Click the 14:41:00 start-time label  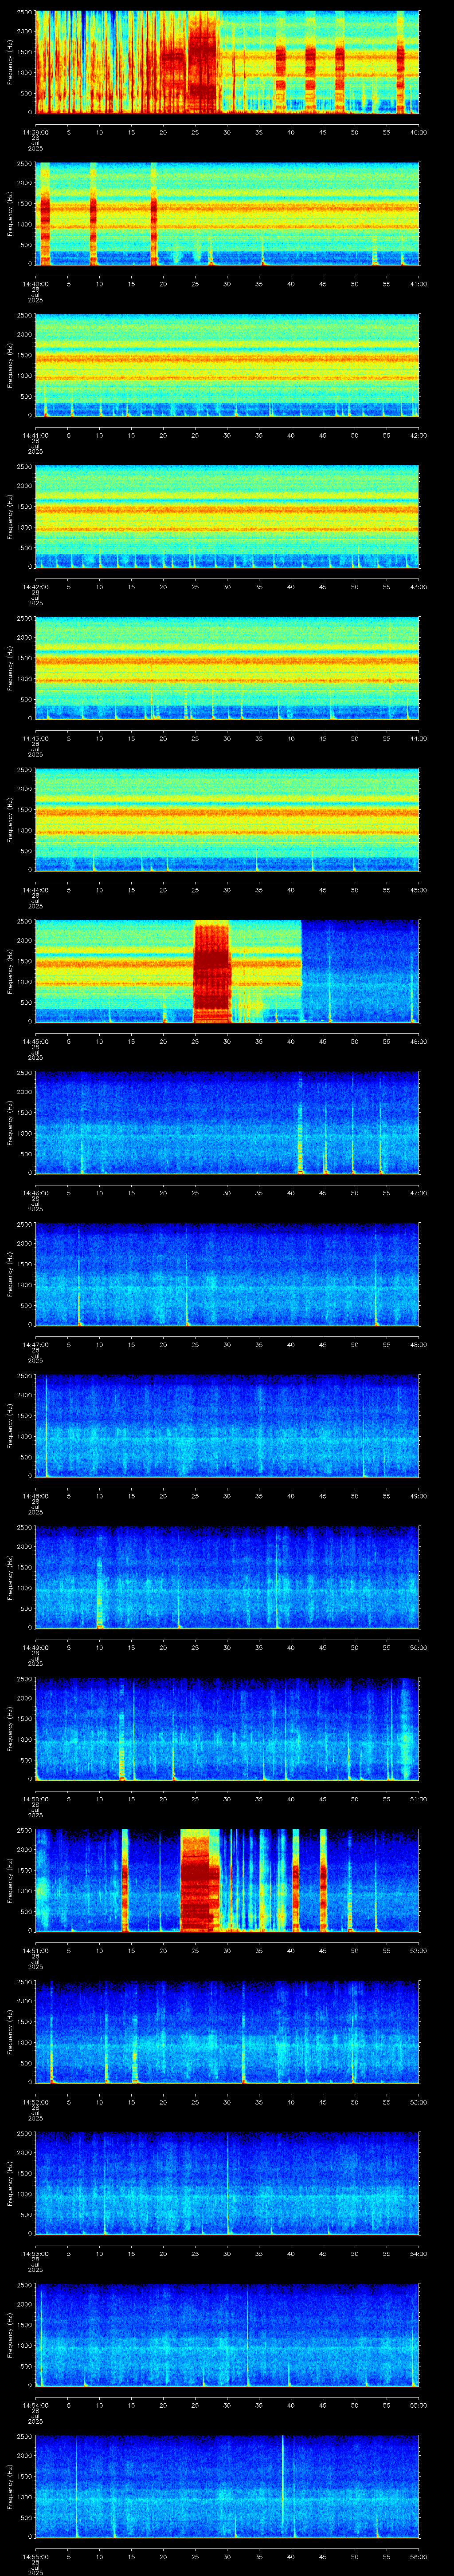[x=35, y=435]
